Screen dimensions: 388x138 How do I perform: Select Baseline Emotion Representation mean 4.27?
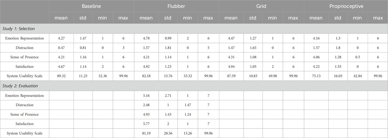(61, 38)
